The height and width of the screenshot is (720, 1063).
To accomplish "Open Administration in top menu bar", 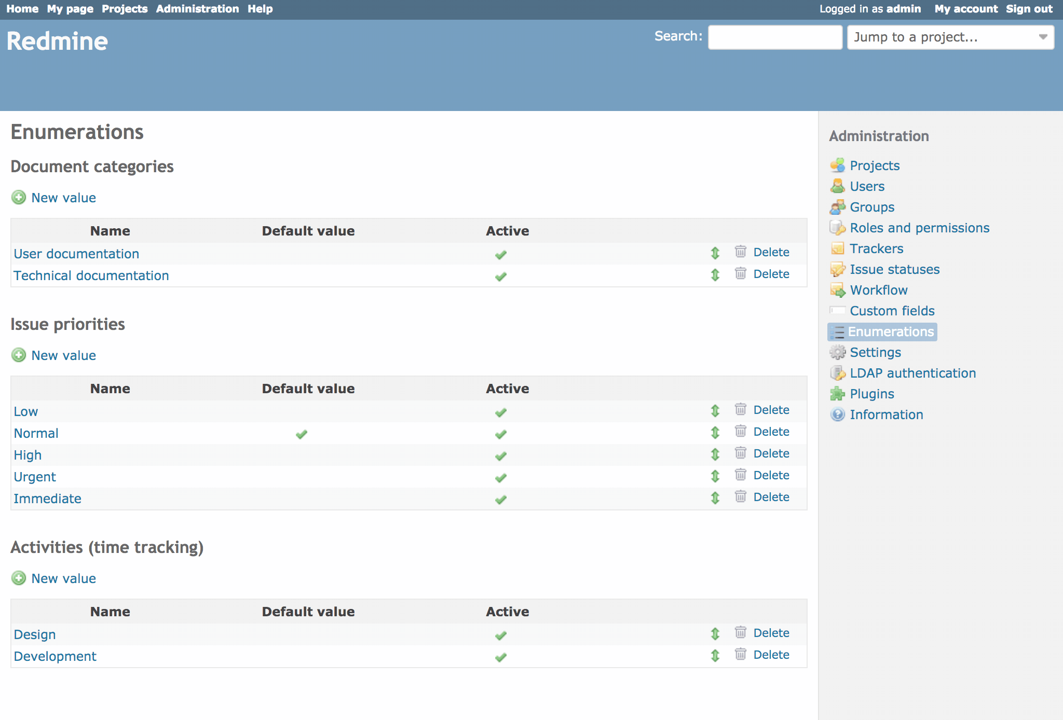I will pos(197,9).
